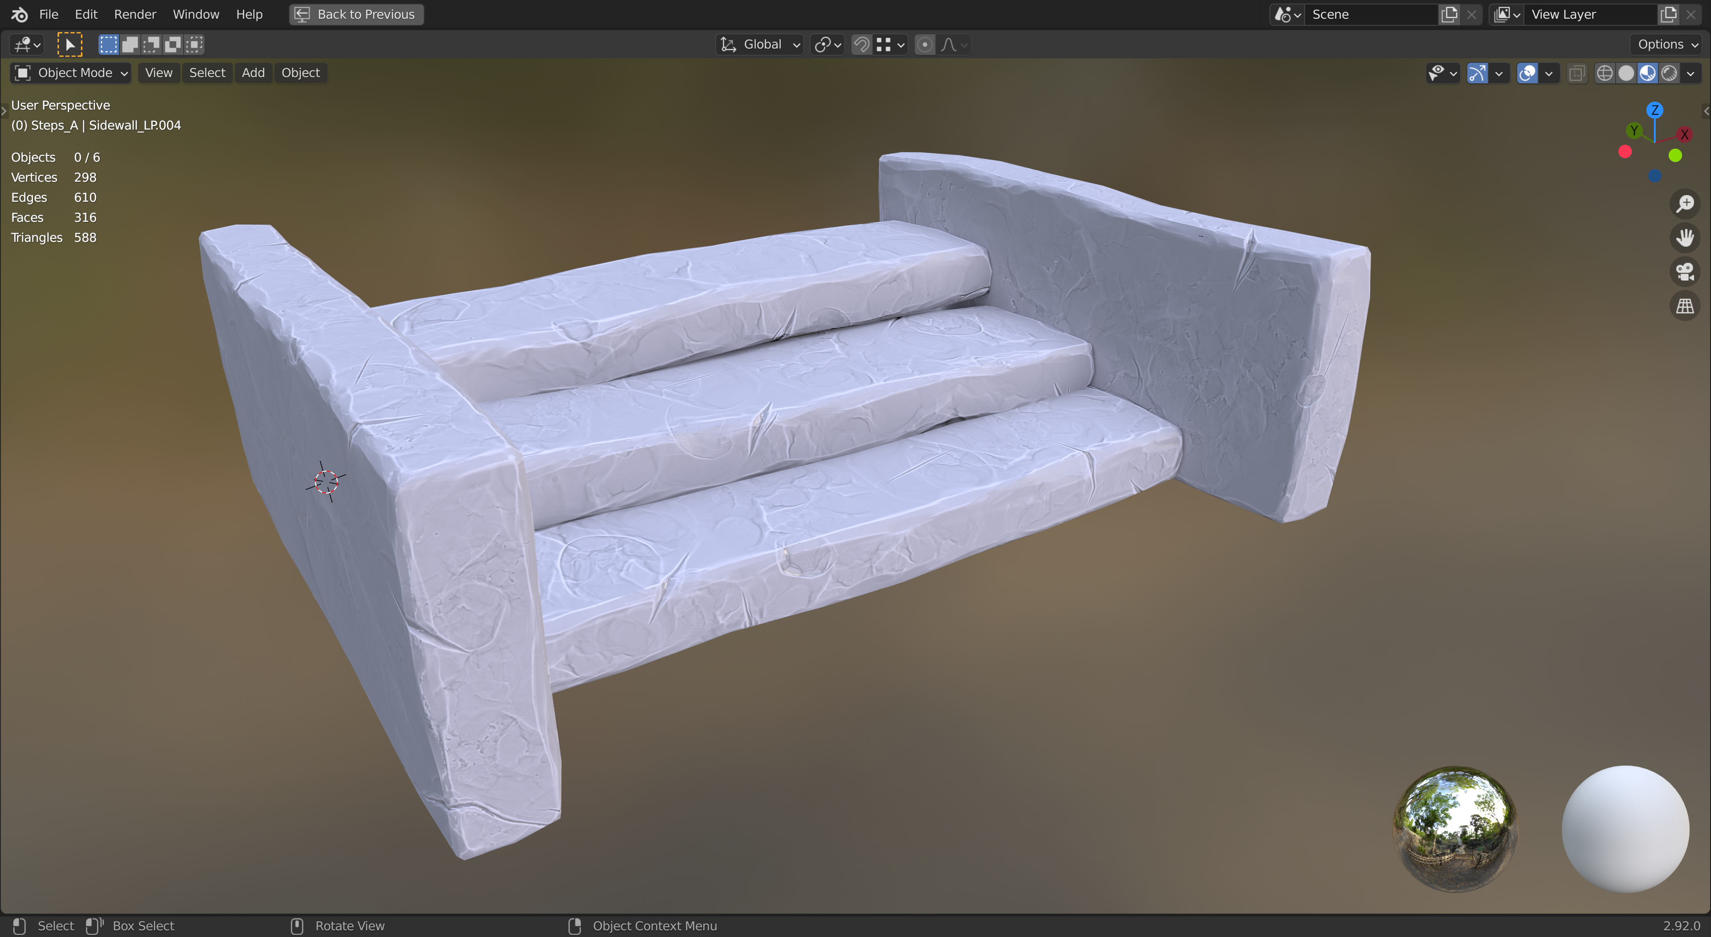This screenshot has height=937, width=1711.
Task: Click the pan view hand icon
Action: coord(1684,238)
